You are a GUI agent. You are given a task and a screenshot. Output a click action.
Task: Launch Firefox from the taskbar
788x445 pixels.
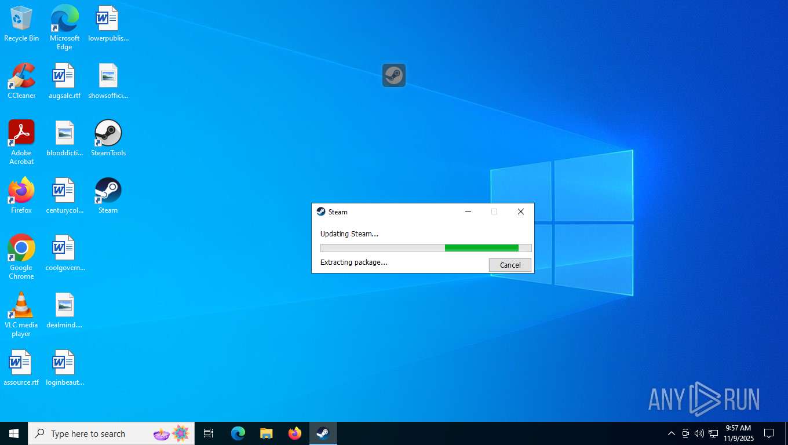pyautogui.click(x=295, y=433)
